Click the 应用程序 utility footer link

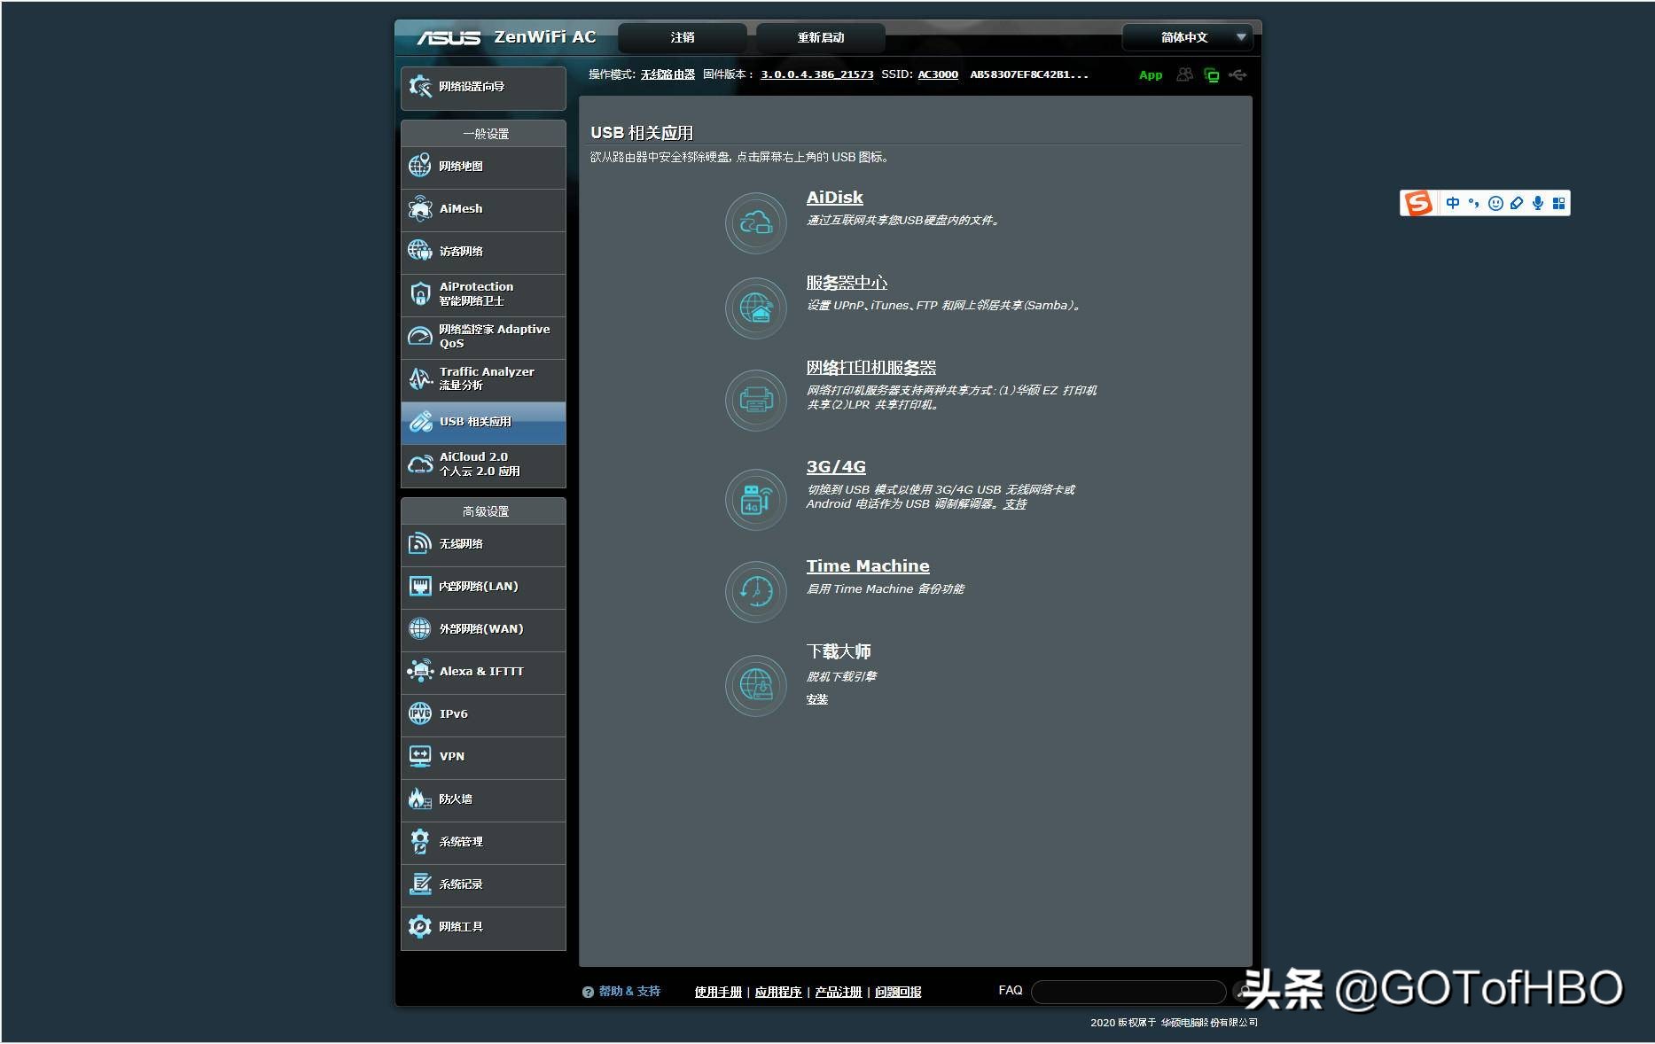(x=778, y=992)
